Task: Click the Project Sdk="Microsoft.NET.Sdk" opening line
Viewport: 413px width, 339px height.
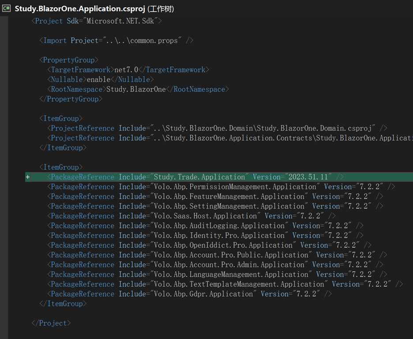Action: point(96,21)
